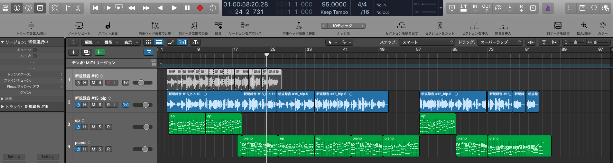This screenshot has width=613, height=163.
Task: Click Spot Erase (スポット消去) icon
Action: pyautogui.click(x=108, y=25)
